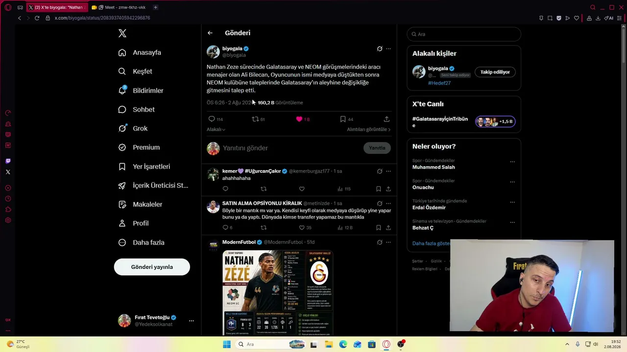The image size is (627, 352).
Task: Navigate back with the browser back arrow
Action: click(20, 18)
